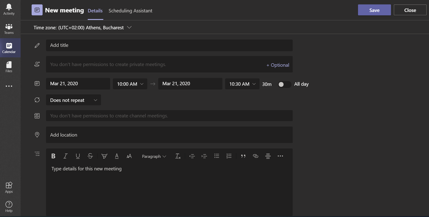
Task: Open the 10:30 AM end time dropdown
Action: tap(242, 84)
